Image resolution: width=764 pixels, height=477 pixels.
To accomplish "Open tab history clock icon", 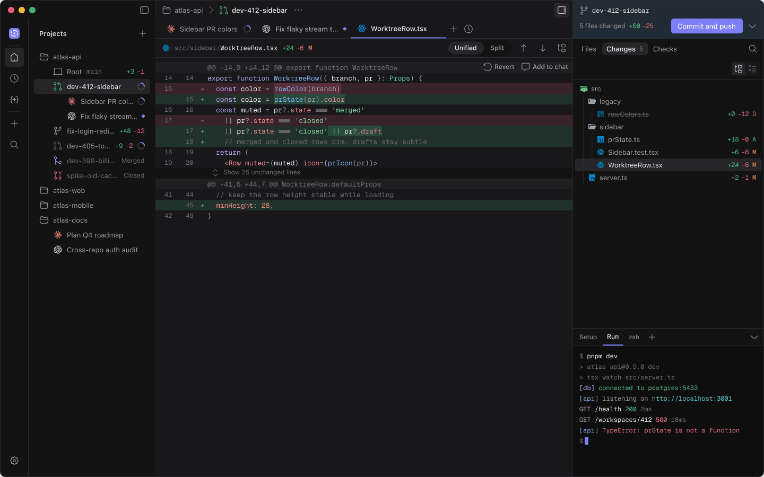I will pos(468,29).
